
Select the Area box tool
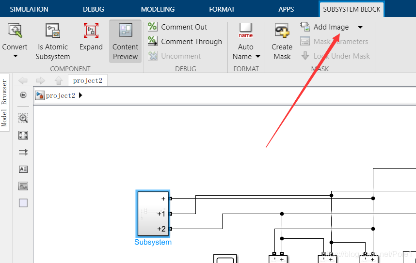[x=23, y=203]
